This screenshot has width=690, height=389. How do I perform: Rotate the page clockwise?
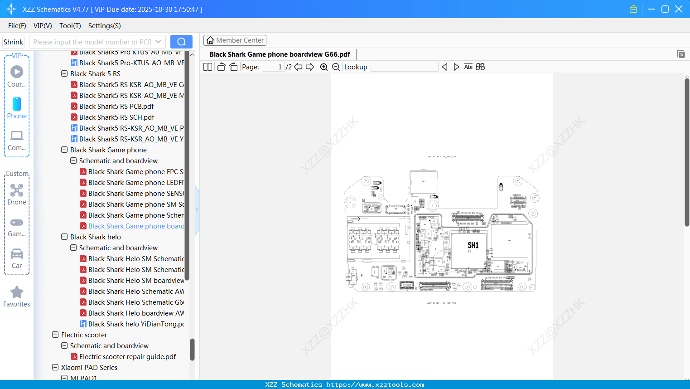(233, 67)
